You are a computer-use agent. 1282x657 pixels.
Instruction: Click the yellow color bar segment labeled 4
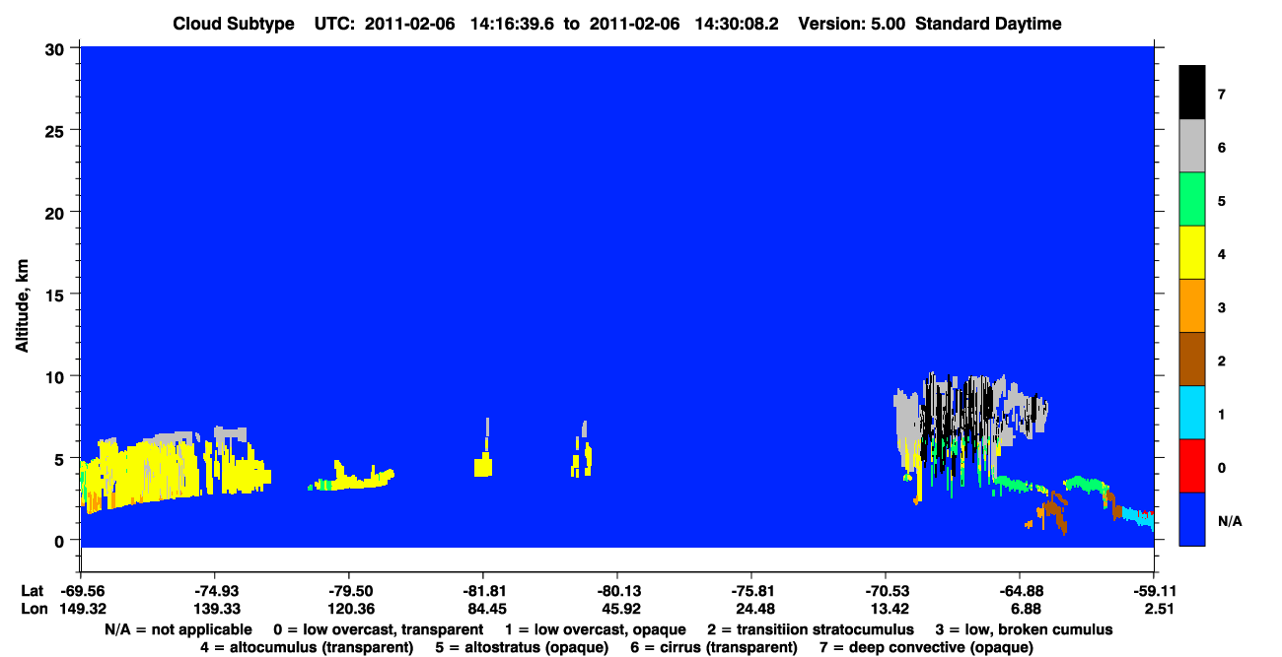[1192, 253]
